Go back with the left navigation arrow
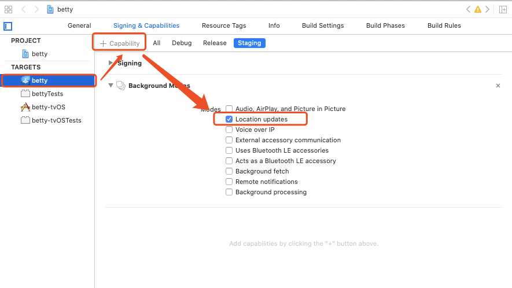 pyautogui.click(x=24, y=9)
